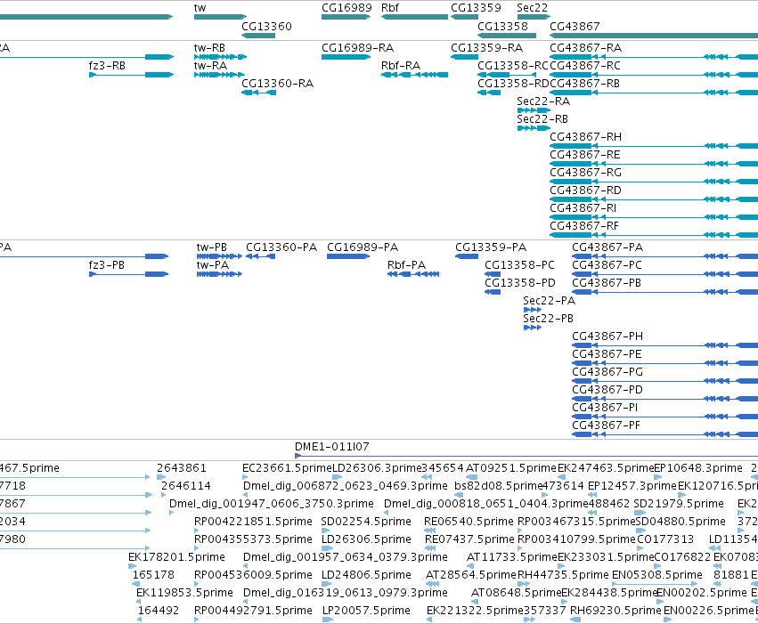Click the tw-PB protein label
The width and height of the screenshot is (758, 624).
[x=212, y=247]
